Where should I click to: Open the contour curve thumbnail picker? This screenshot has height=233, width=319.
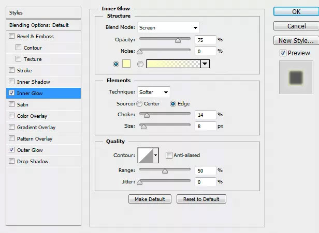coord(146,156)
